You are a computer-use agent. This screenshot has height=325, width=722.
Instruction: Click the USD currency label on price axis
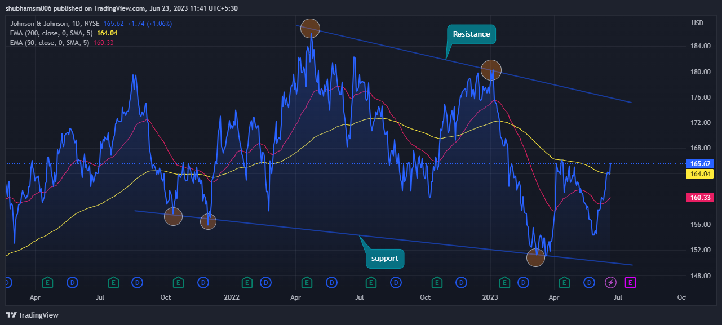697,23
